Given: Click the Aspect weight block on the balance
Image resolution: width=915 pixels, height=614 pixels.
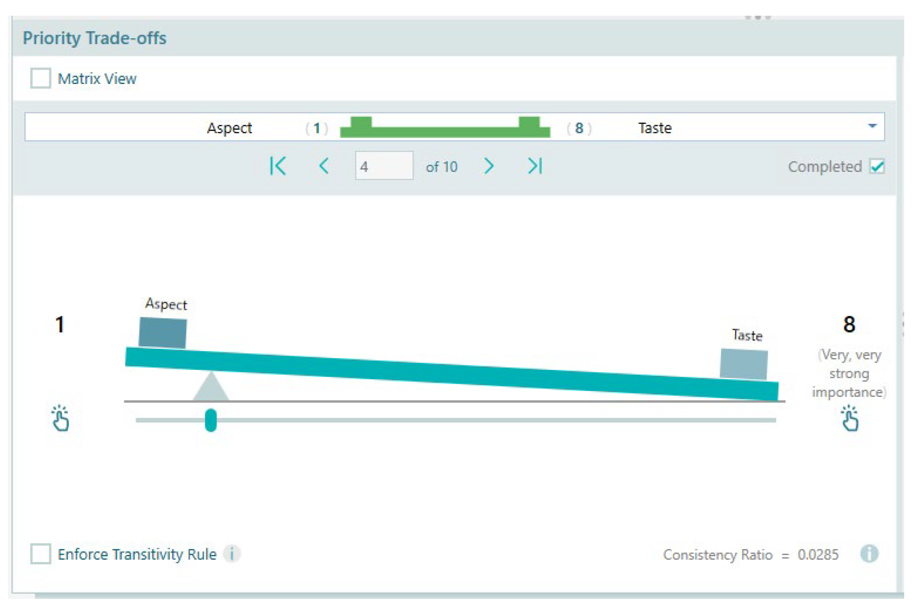Looking at the screenshot, I should coord(163,333).
